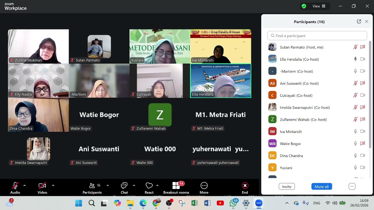This screenshot has width=374, height=210.
Task: Select Zulfina Mukman's video tile
Action: tap(38, 46)
